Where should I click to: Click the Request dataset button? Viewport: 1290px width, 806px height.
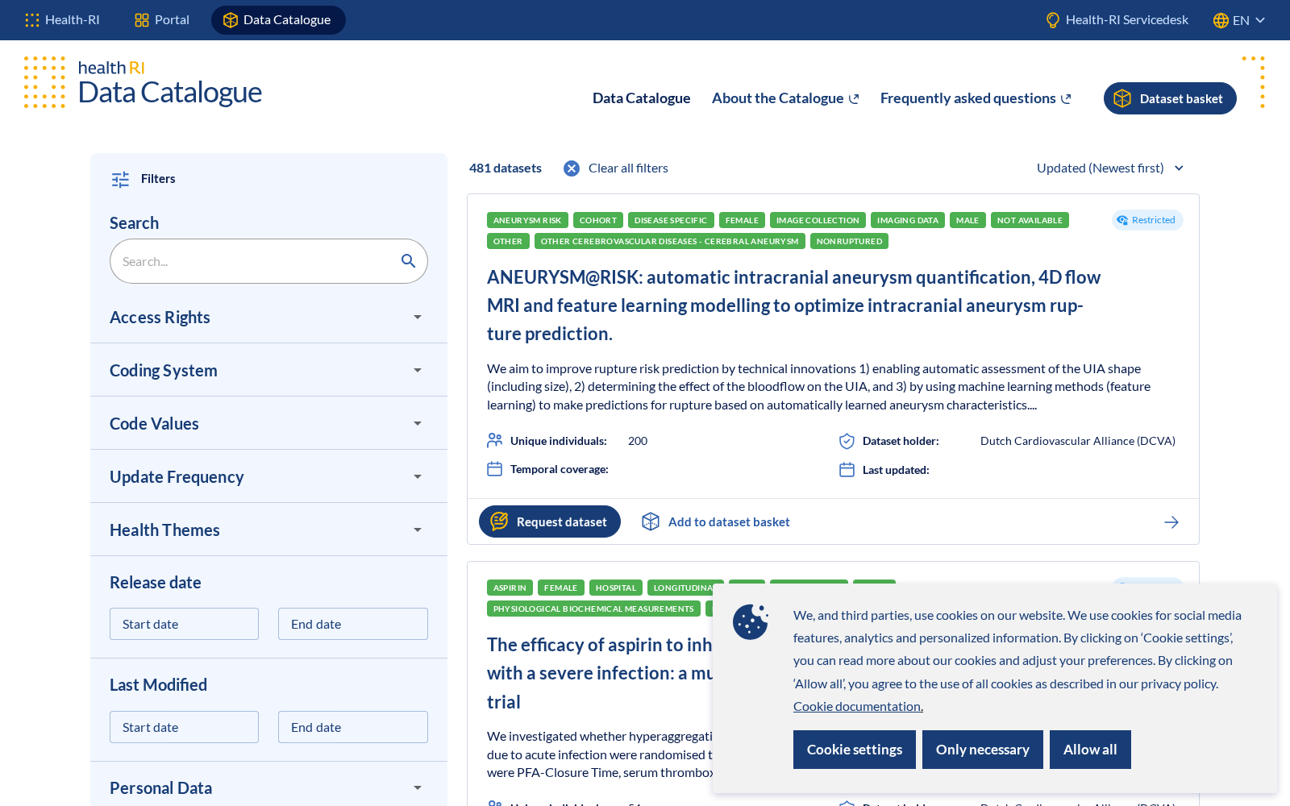coord(550,521)
